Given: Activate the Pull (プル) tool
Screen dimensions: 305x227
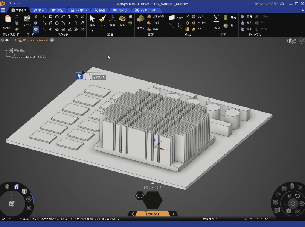Looking at the screenshot, I should 102,21.
